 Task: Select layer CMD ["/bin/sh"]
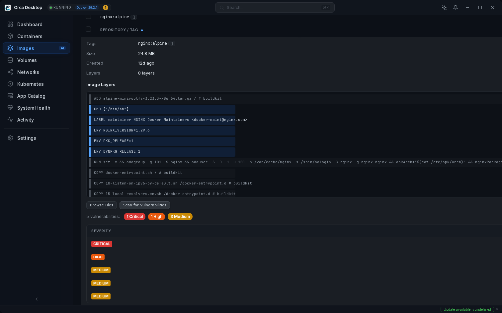(162, 109)
